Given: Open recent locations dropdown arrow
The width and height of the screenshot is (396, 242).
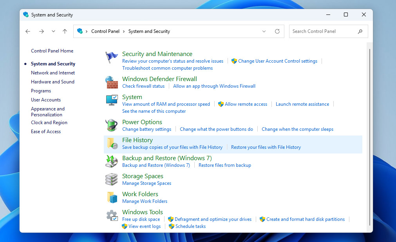Looking at the screenshot, I should pyautogui.click(x=53, y=31).
